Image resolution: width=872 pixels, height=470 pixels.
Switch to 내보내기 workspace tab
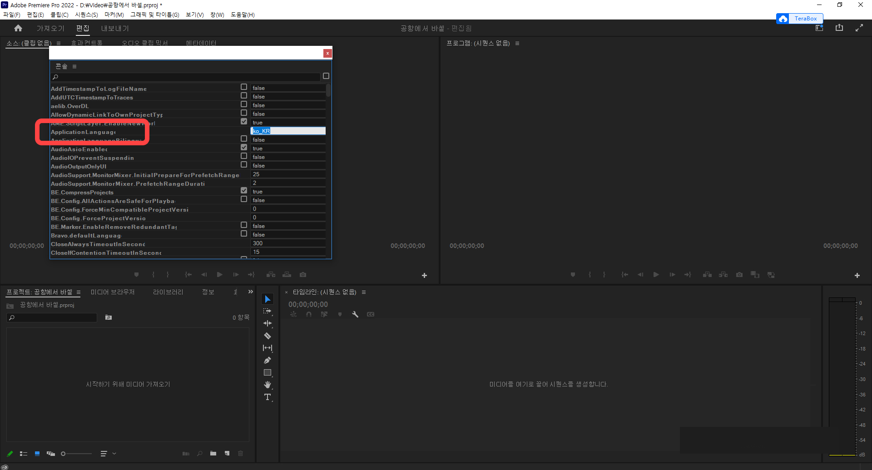(115, 28)
